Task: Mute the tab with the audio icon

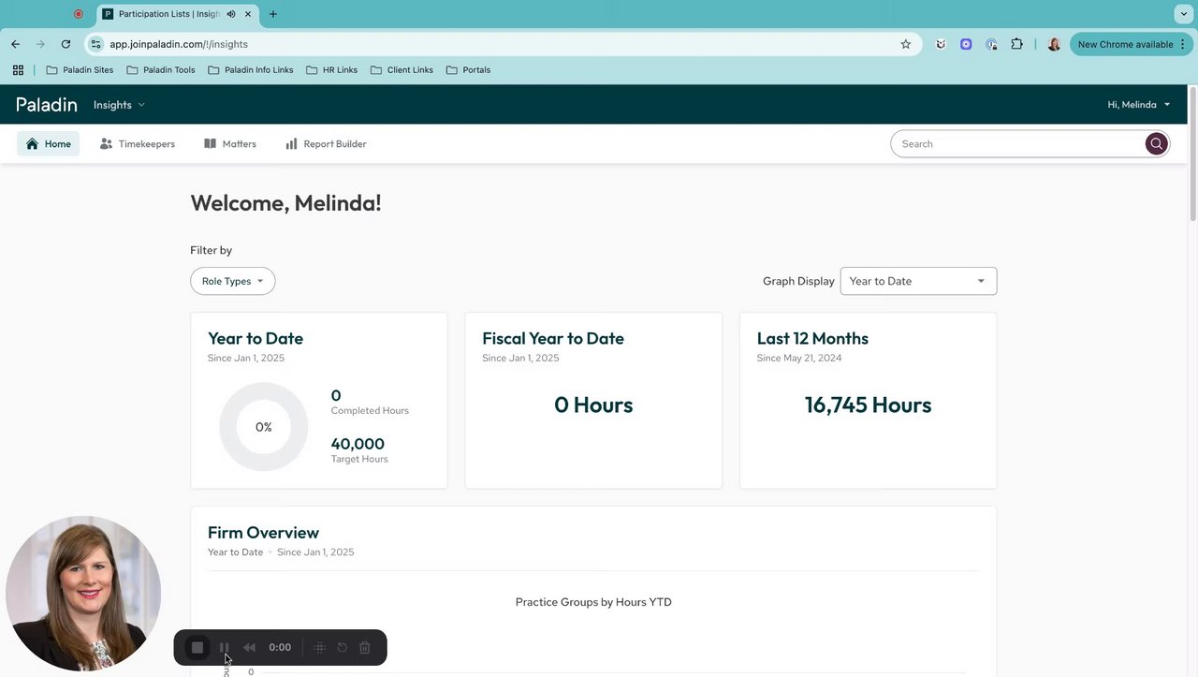Action: tap(230, 14)
